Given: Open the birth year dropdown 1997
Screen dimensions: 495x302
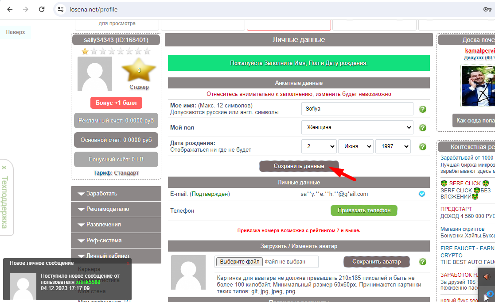Looking at the screenshot, I should tap(393, 146).
